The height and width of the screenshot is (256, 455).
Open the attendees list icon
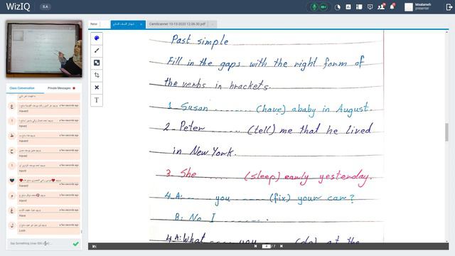(x=381, y=7)
